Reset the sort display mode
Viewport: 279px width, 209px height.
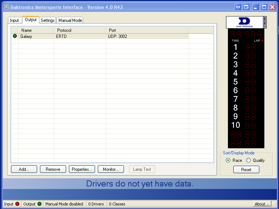(x=246, y=170)
